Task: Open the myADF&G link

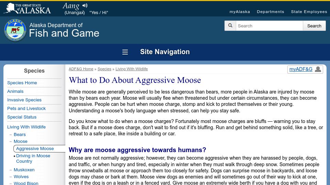Action: (301, 69)
